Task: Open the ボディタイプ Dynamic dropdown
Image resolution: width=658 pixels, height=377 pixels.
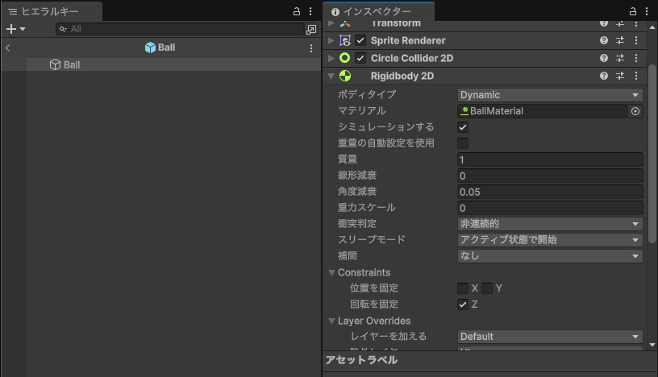Action: (x=550, y=95)
